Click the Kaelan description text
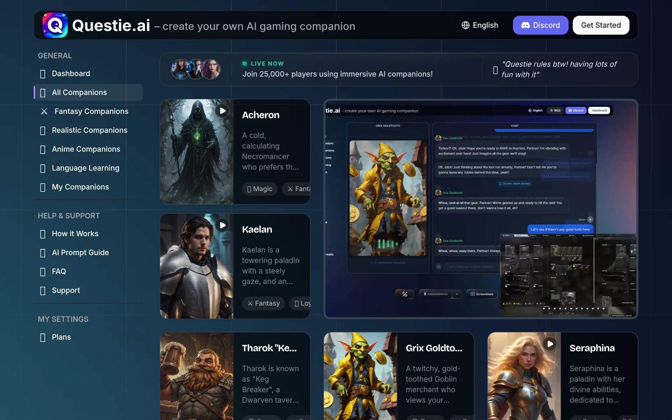The width and height of the screenshot is (672, 420). [271, 266]
